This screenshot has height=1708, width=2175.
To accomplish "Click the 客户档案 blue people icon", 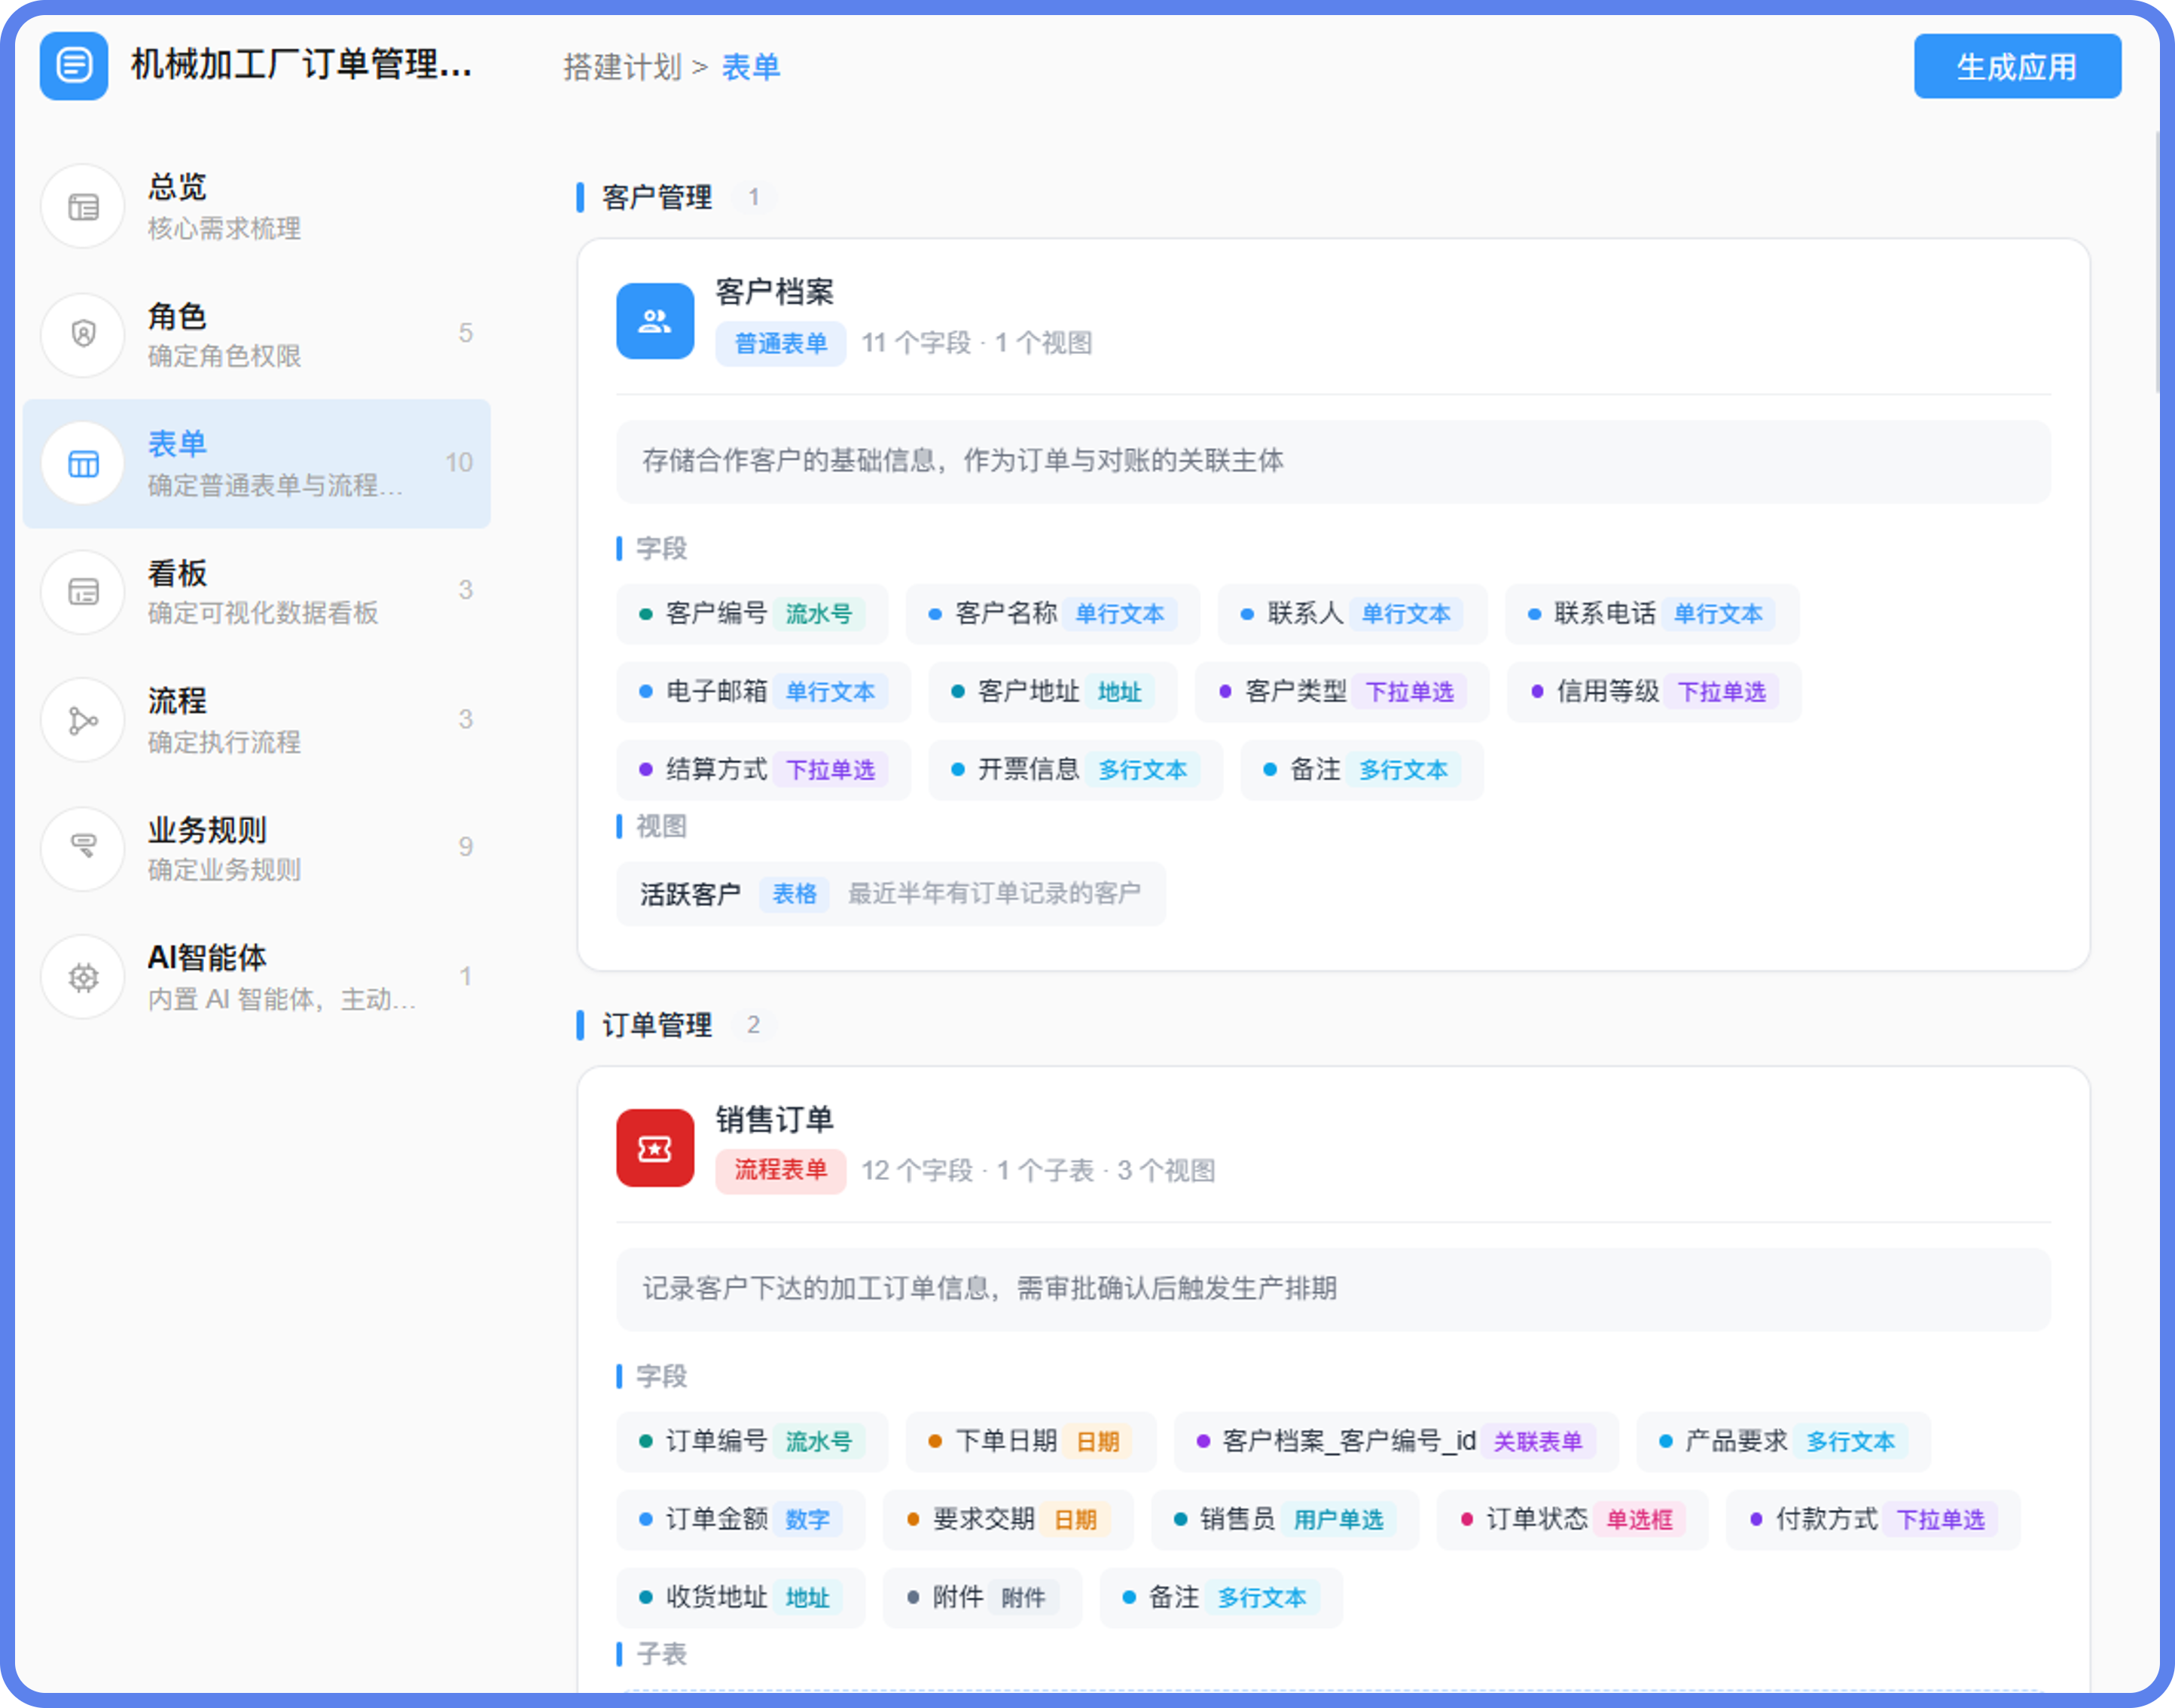I will coord(655,321).
